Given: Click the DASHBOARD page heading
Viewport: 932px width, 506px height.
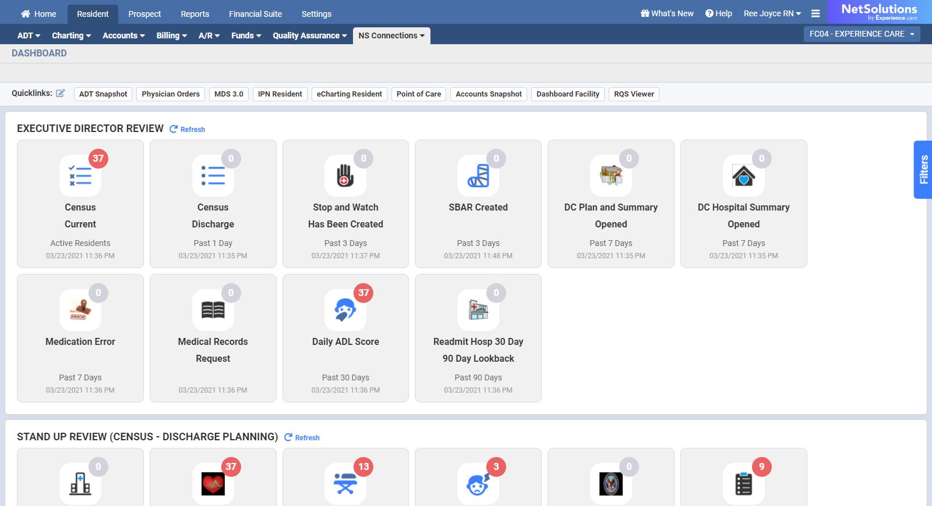Looking at the screenshot, I should click(x=39, y=53).
